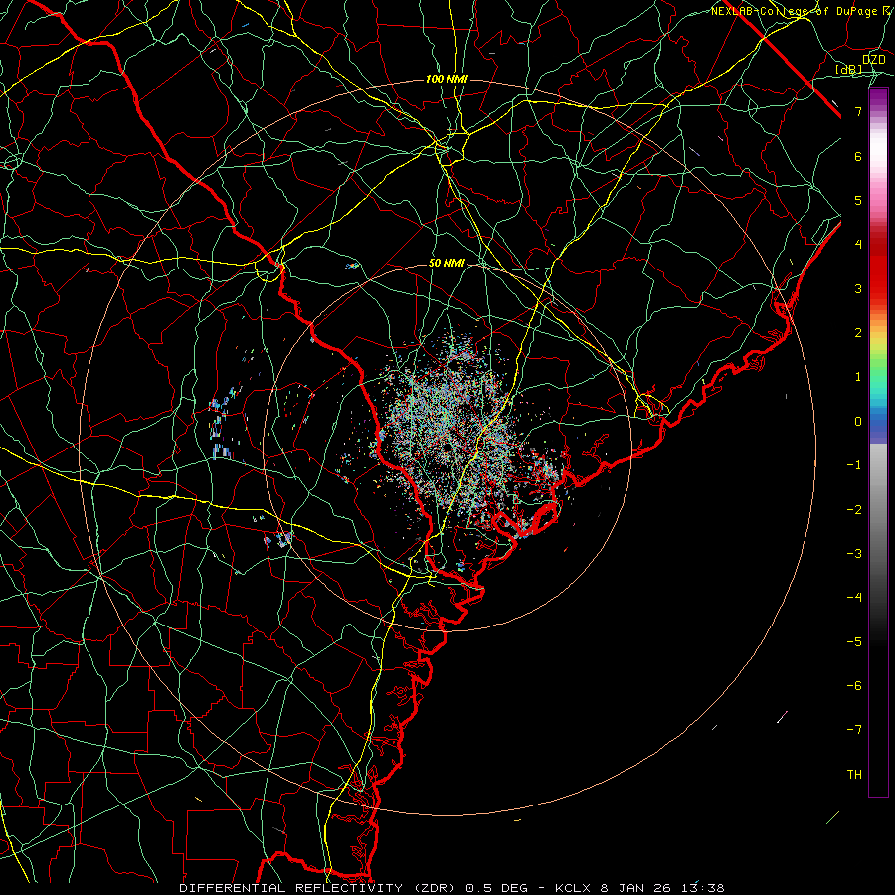The height and width of the screenshot is (895, 895).
Task: Select the "[dB]" units label
Action: 848,69
